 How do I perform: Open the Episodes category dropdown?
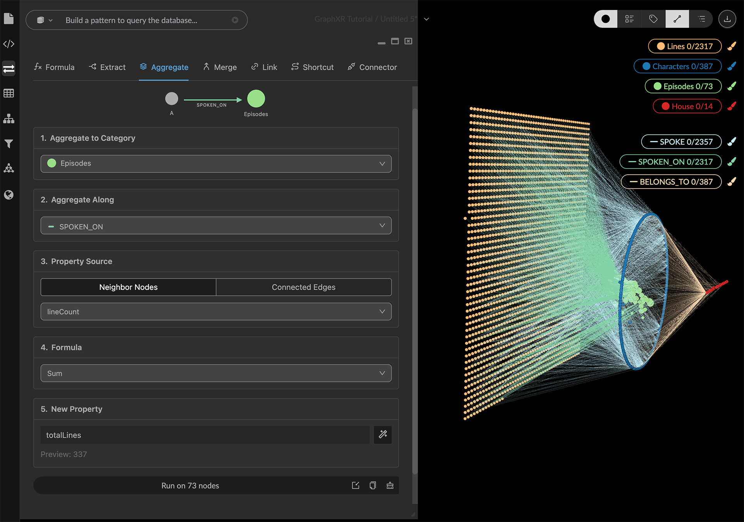pos(216,163)
